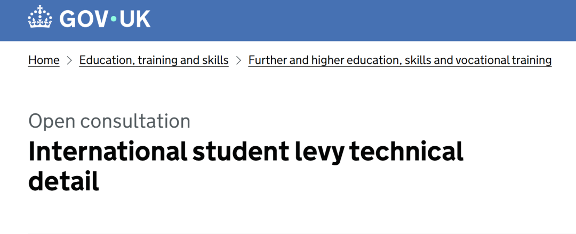
Task: Click the teal dot in the GOV.UK logo
Action: pyautogui.click(x=113, y=19)
